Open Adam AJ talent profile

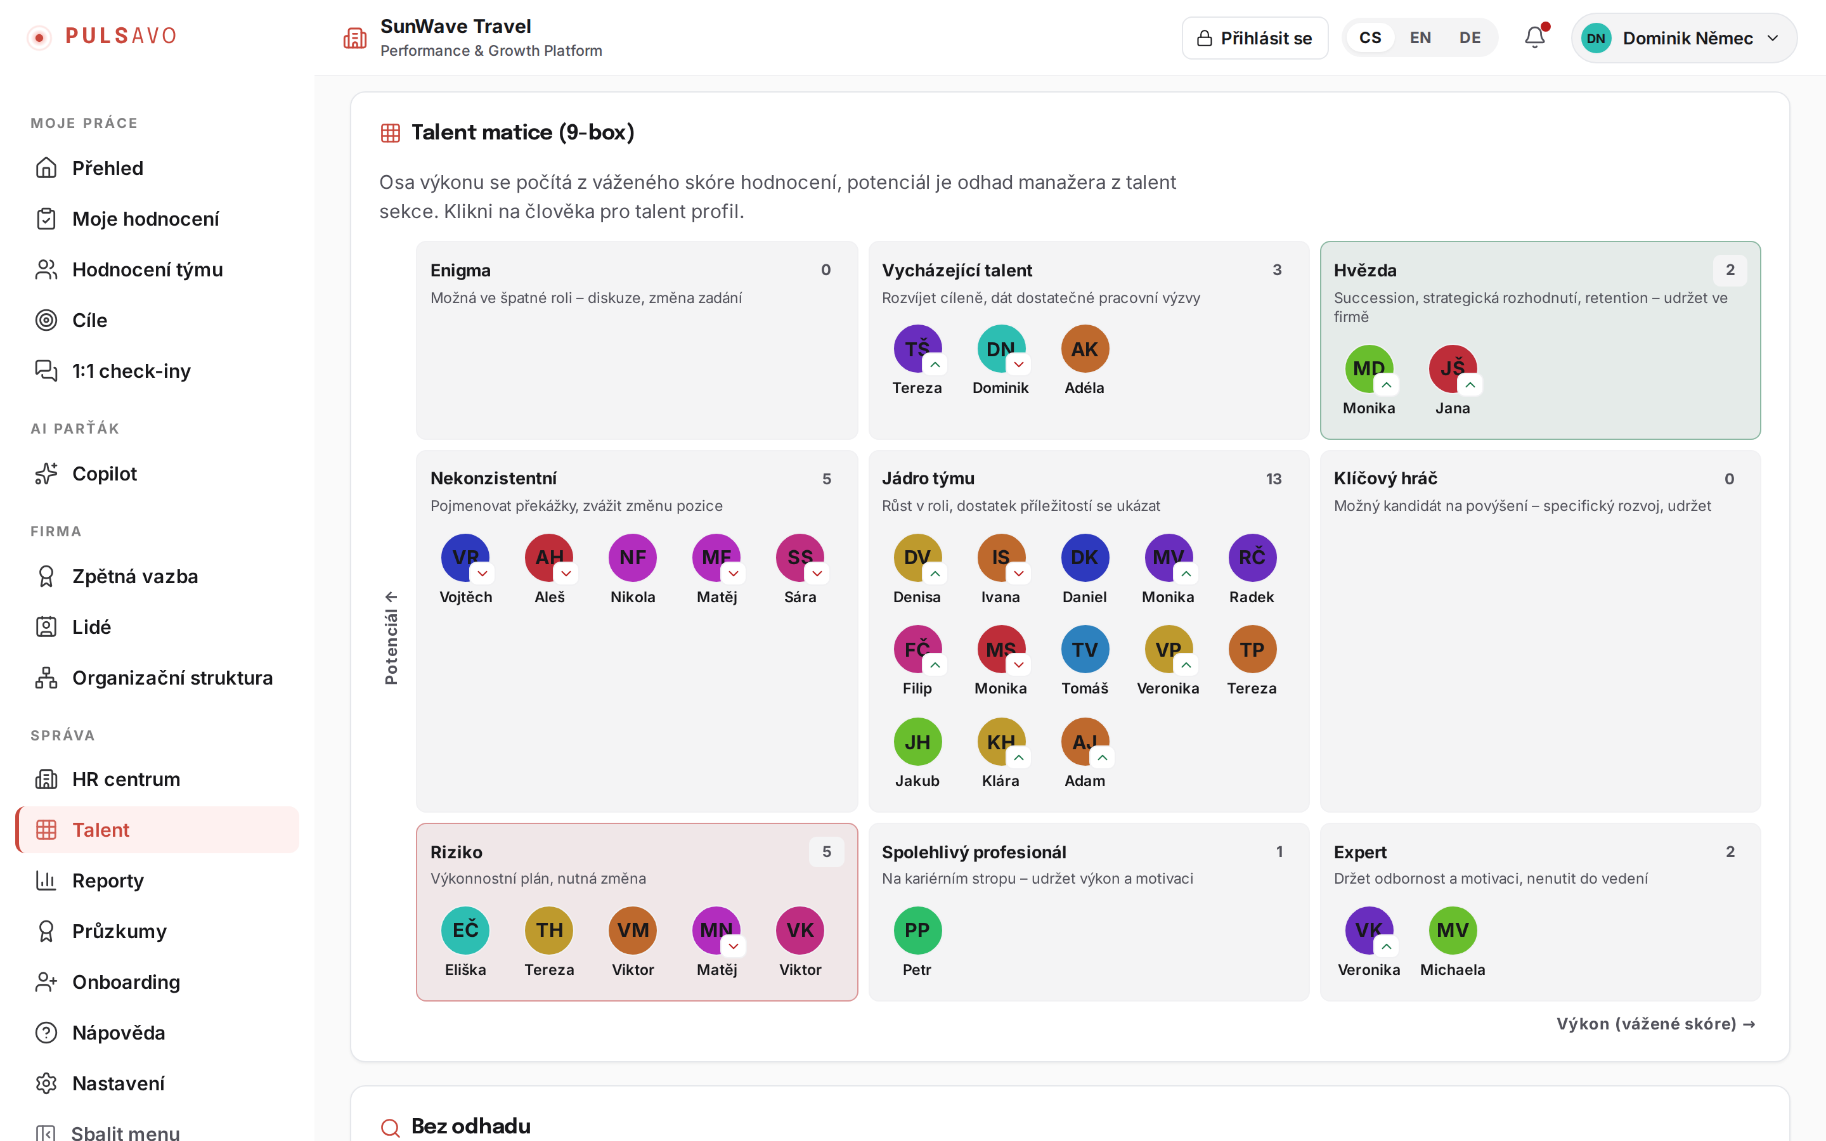pyautogui.click(x=1084, y=754)
